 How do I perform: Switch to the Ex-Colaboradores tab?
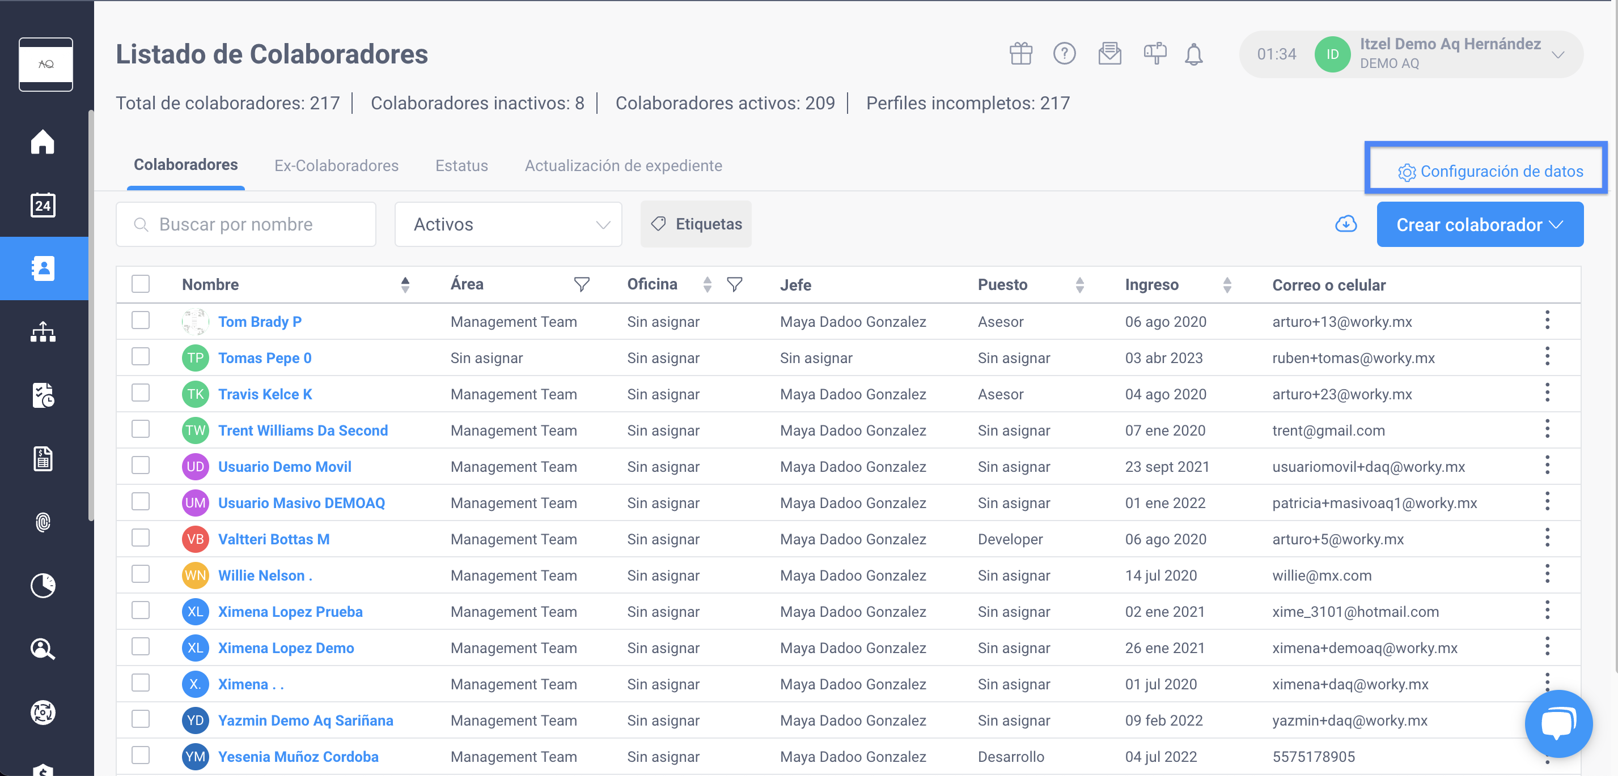click(x=336, y=165)
